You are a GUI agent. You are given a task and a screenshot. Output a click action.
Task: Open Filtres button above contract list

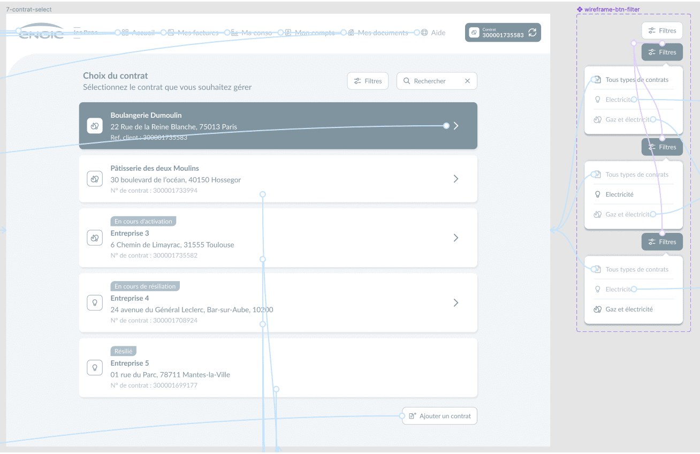coord(368,81)
